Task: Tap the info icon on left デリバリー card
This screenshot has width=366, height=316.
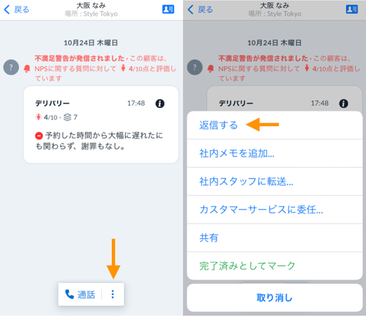Action: tap(160, 103)
